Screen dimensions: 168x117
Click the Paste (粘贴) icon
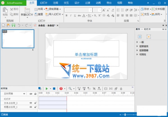click(5, 10)
